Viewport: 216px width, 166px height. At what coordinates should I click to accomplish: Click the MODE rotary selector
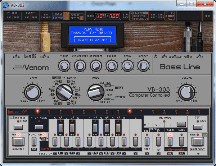click(96, 92)
